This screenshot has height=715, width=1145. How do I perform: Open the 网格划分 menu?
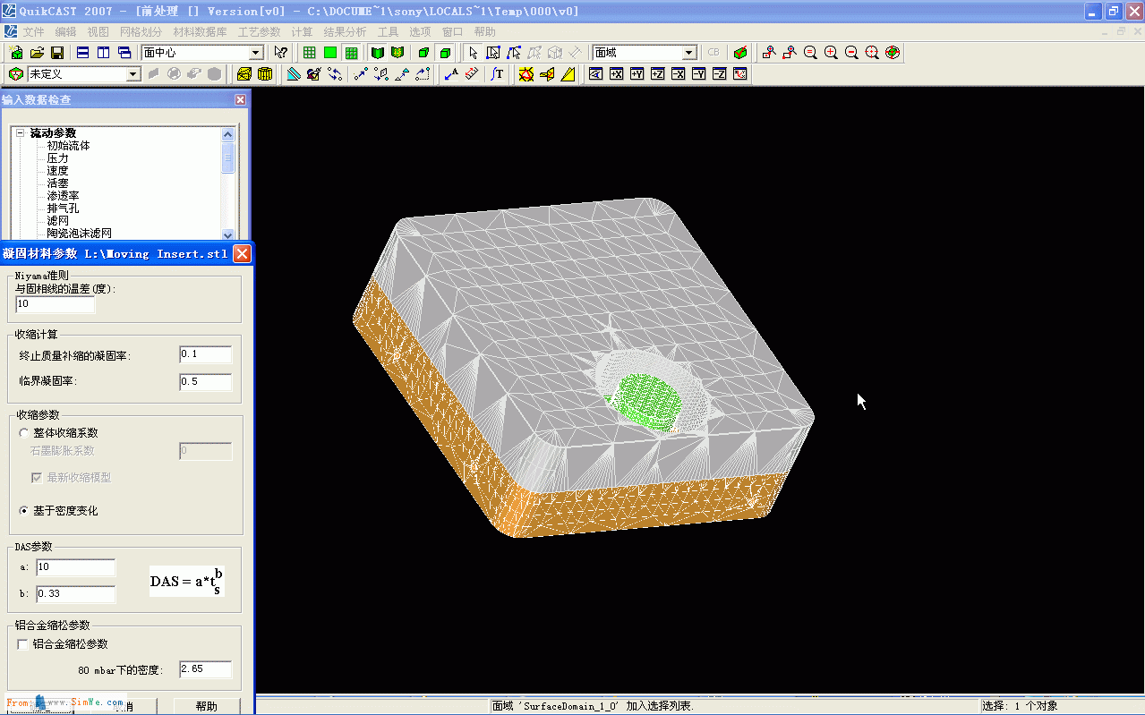click(141, 31)
